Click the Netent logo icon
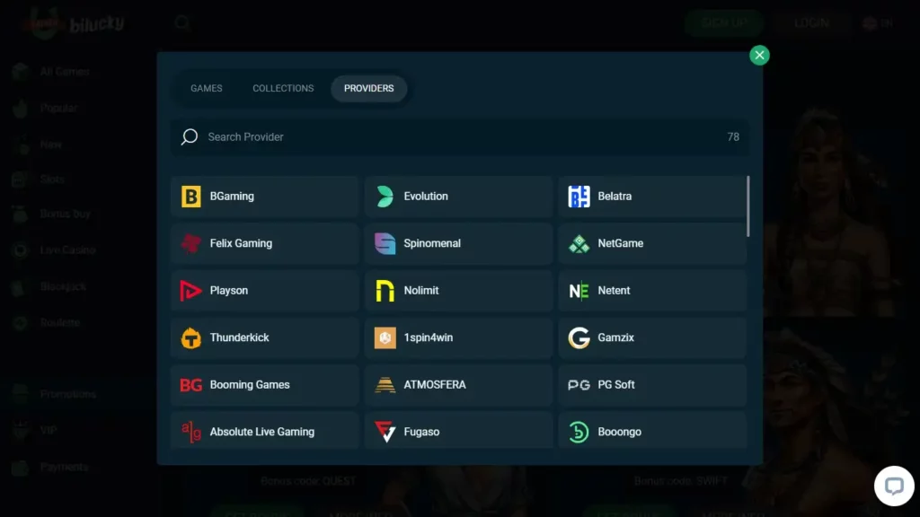 coord(579,291)
